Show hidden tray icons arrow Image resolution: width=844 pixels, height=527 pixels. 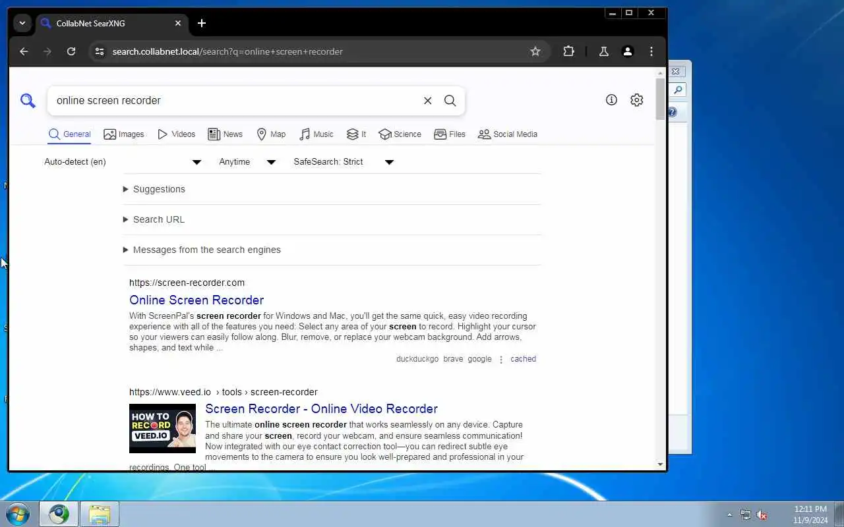pyautogui.click(x=729, y=515)
